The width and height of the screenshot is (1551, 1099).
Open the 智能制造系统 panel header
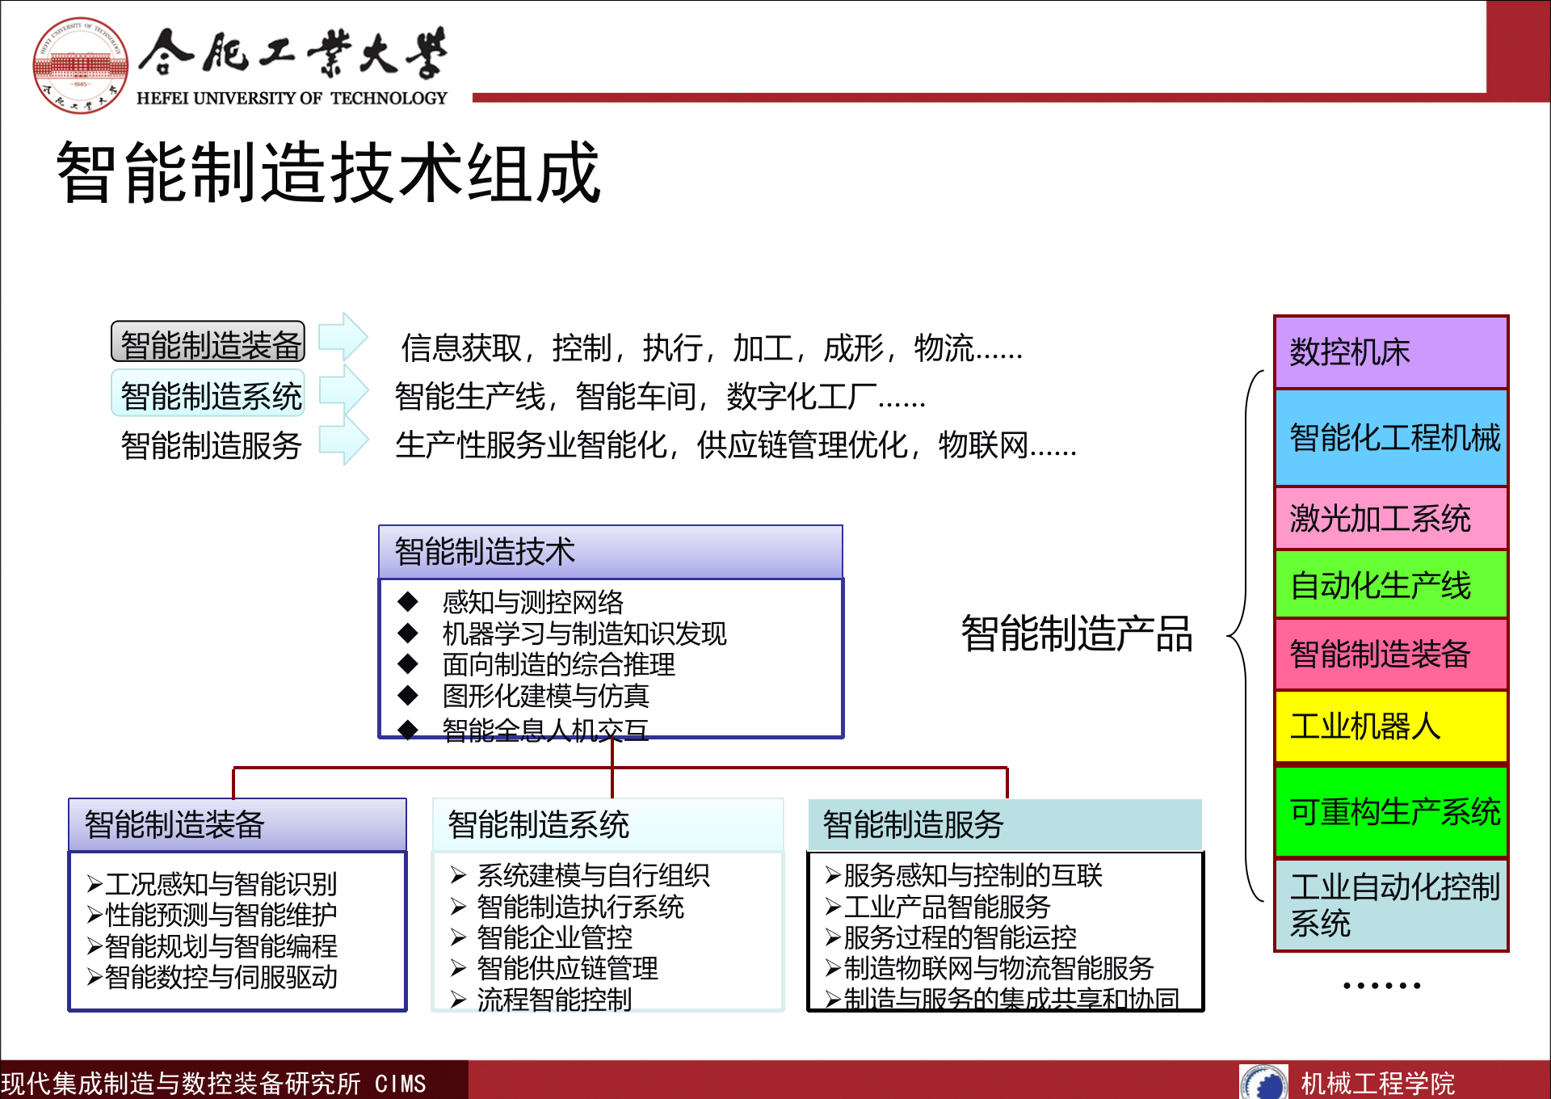tap(539, 825)
